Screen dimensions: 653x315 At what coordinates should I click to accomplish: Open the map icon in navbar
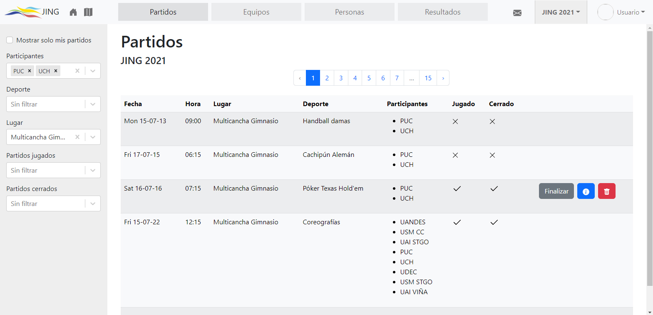pyautogui.click(x=88, y=12)
